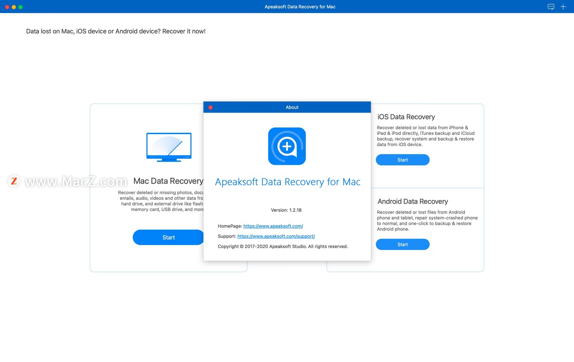Click the Mac Data Recovery heading

coord(168,181)
